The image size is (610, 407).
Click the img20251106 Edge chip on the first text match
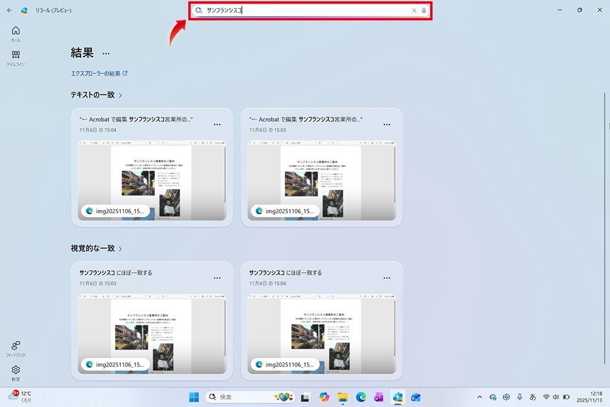coord(116,211)
